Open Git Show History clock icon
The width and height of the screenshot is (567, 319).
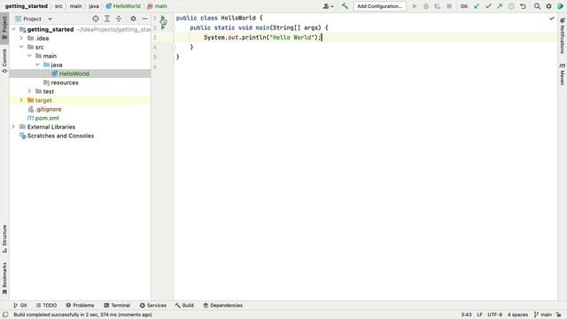tap(511, 6)
